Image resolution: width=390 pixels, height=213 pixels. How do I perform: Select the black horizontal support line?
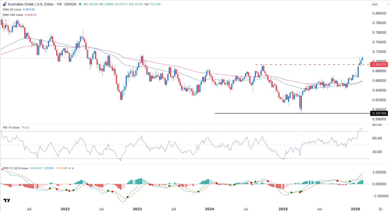[x=286, y=114]
